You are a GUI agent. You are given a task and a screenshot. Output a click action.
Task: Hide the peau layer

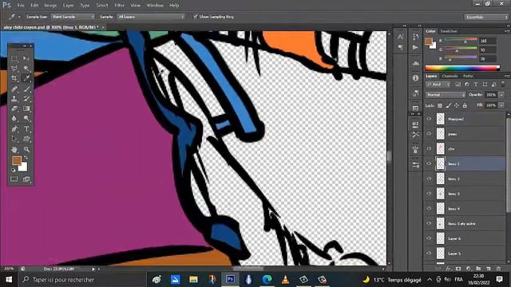coord(429,134)
